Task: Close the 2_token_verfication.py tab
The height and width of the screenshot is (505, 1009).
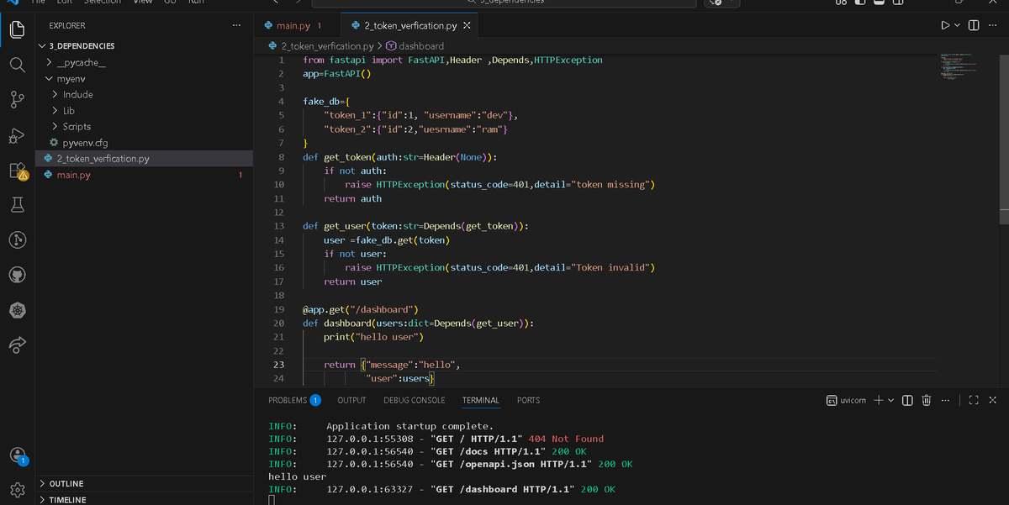Action: (467, 26)
